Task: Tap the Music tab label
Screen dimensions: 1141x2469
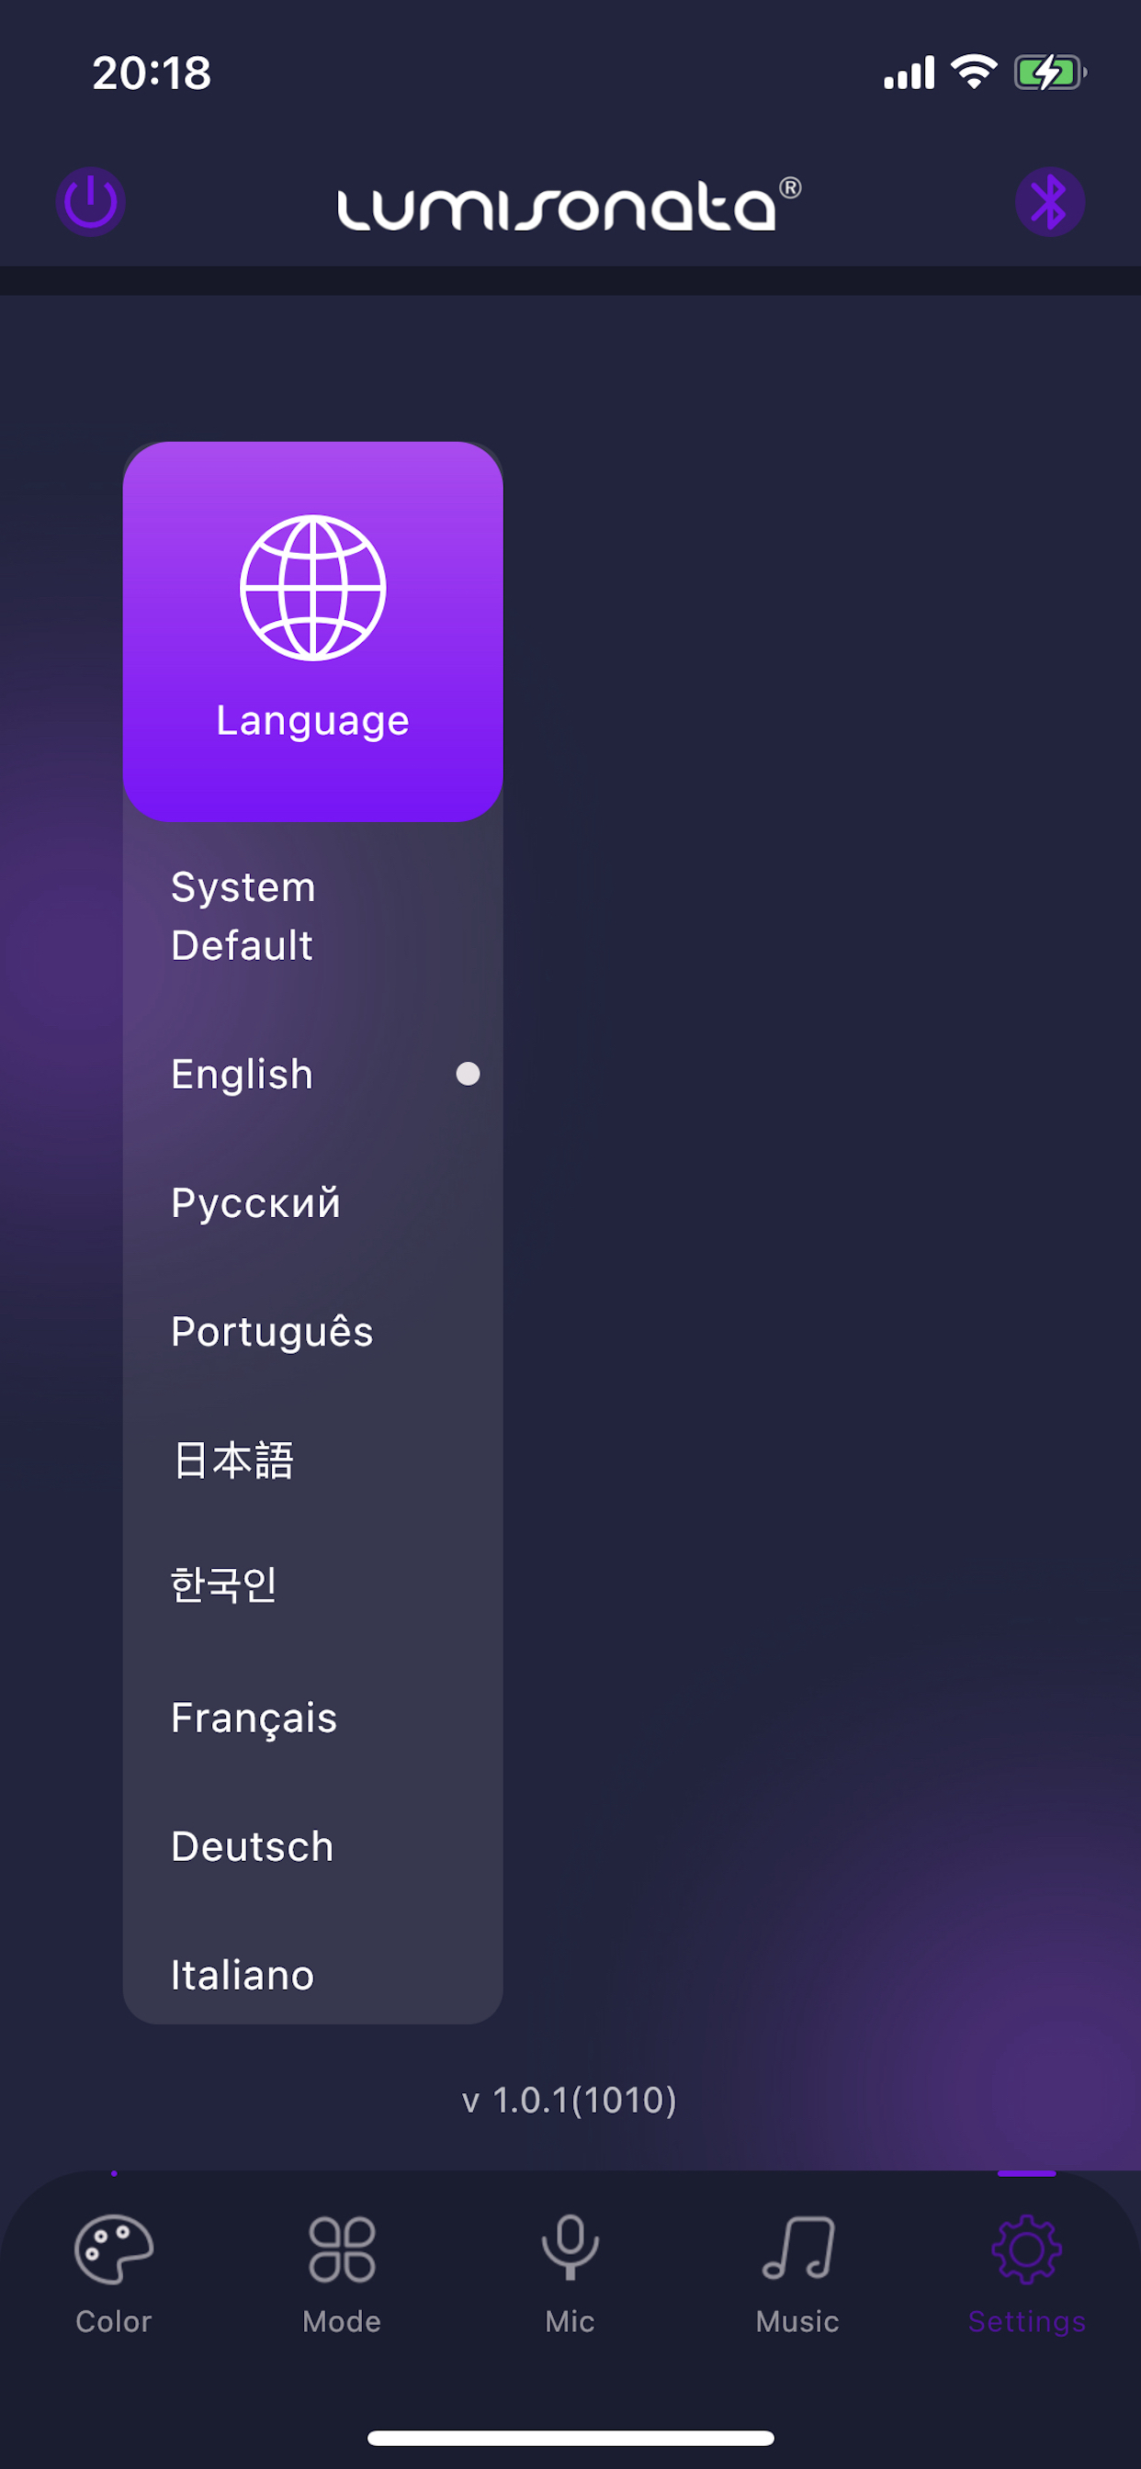Action: pos(797,2321)
